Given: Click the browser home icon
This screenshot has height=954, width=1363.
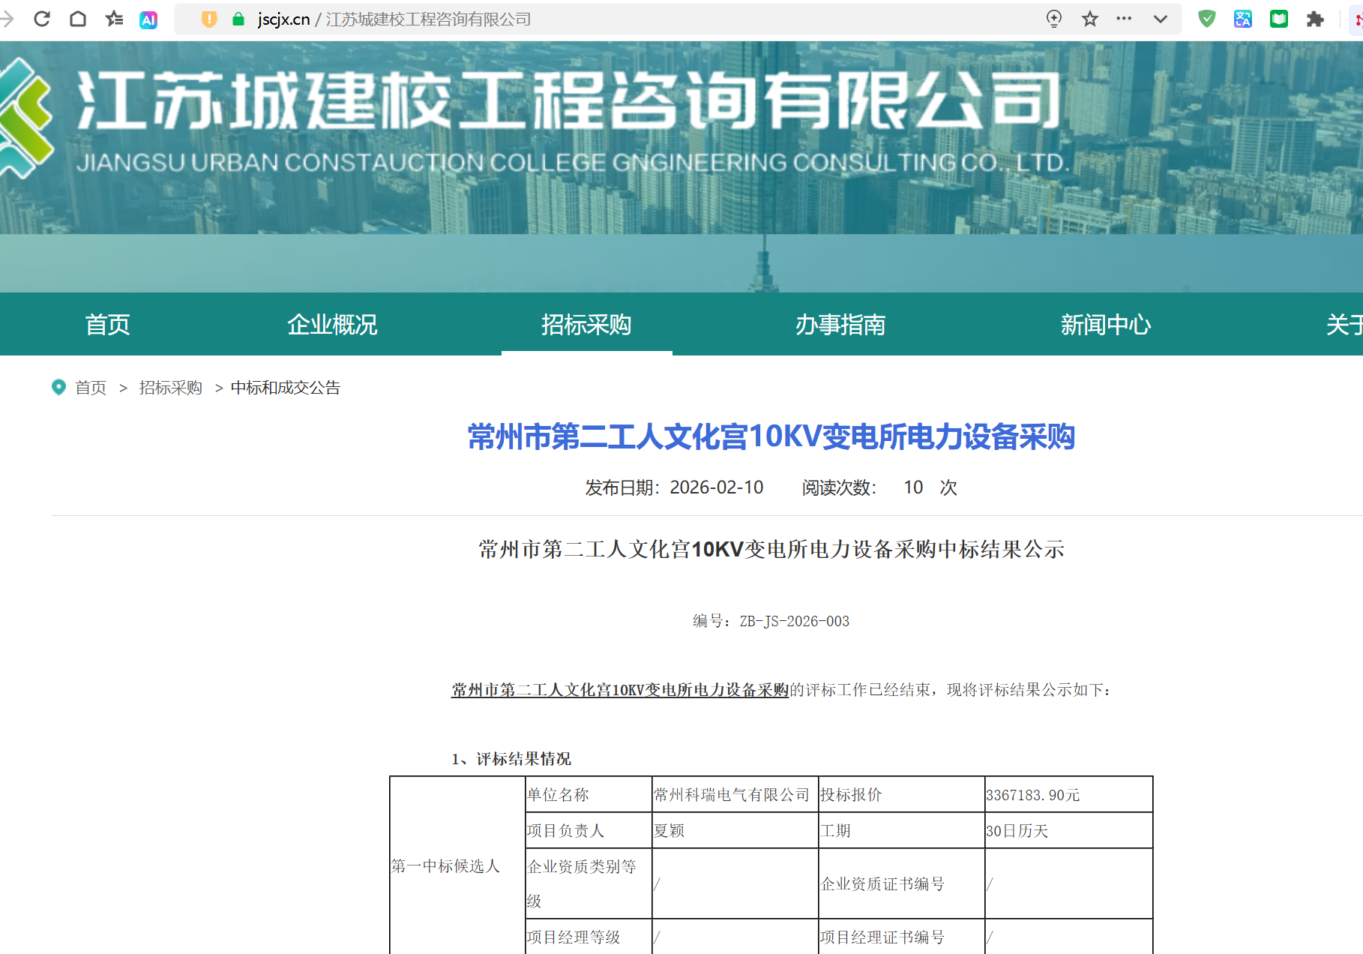Looking at the screenshot, I should 78,19.
